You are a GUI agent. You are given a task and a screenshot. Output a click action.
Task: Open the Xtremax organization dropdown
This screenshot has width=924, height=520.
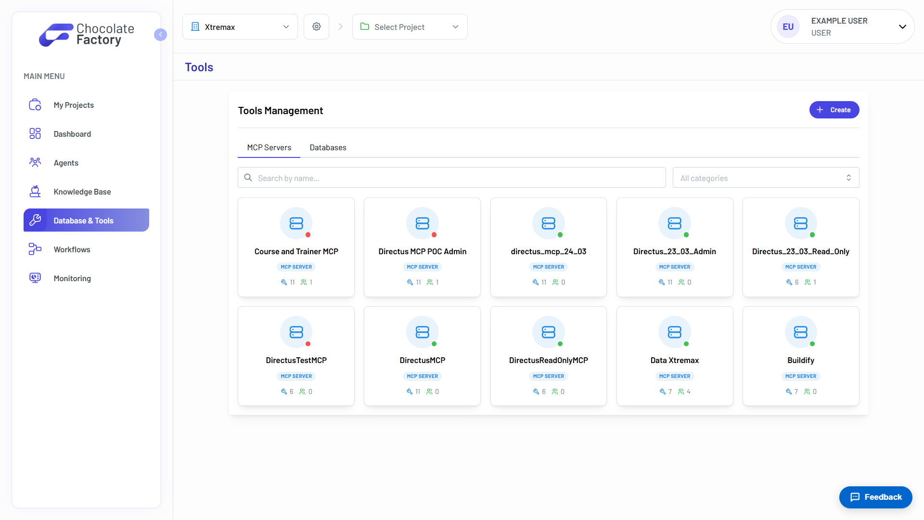point(240,27)
